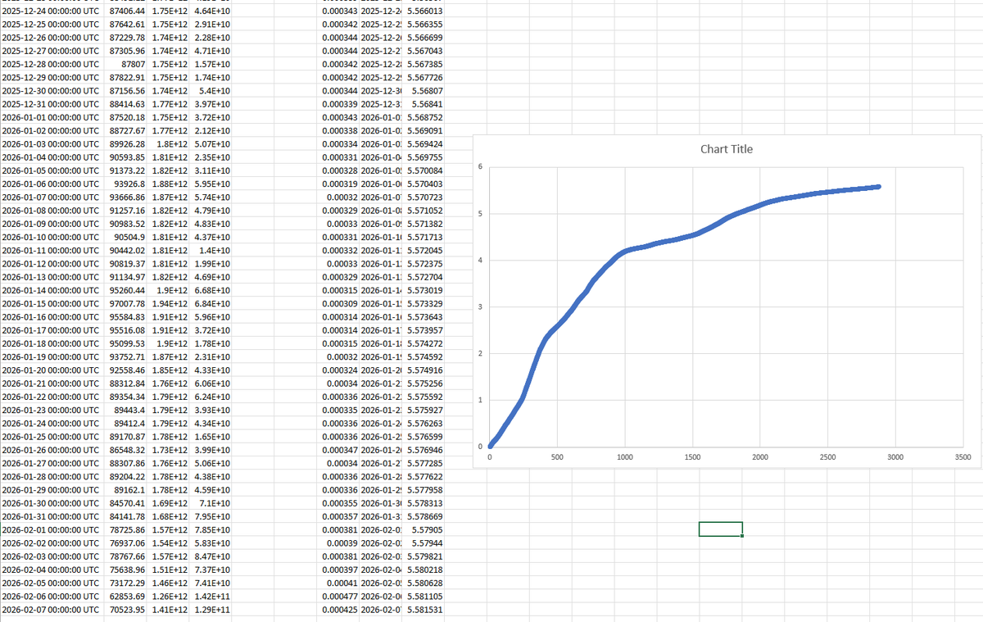Screen dimensions: 983x622
Task: Select the Chart Title text
Action: point(726,149)
